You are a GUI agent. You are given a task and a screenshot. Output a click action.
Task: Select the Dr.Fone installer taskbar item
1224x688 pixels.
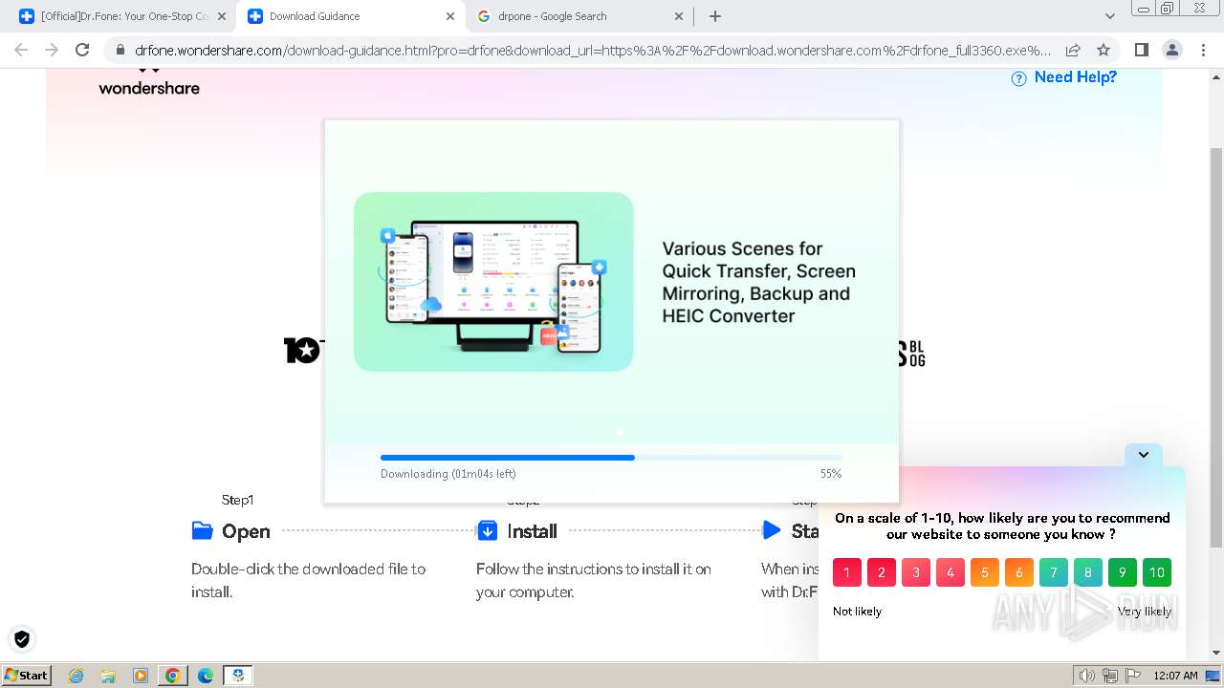238,676
